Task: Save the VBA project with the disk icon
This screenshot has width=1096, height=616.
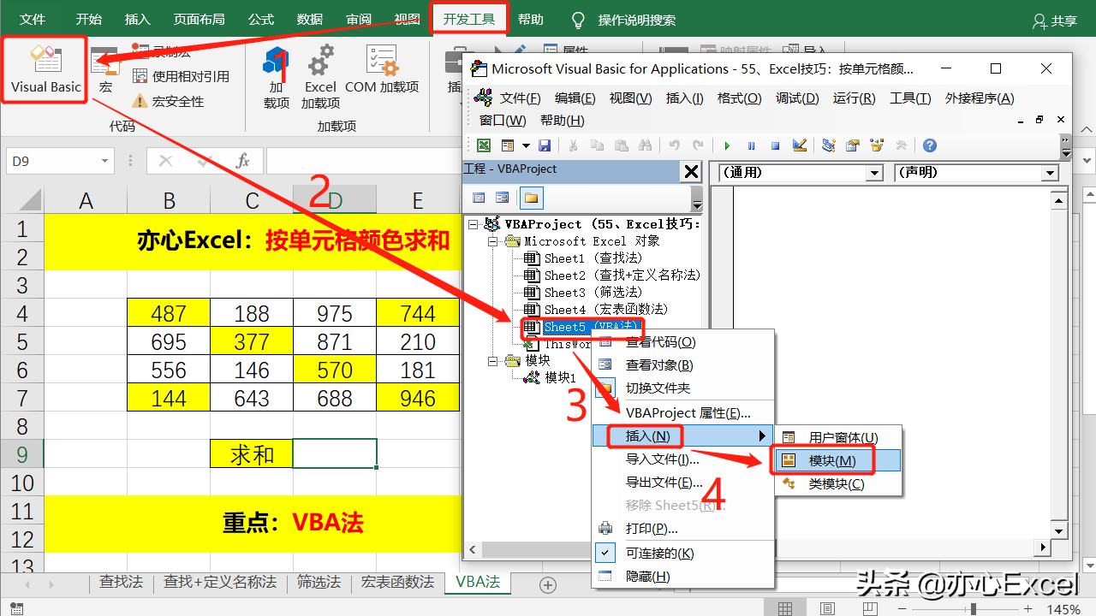Action: (545, 145)
